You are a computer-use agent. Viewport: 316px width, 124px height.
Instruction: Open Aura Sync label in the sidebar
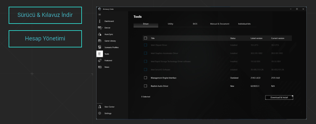tap(109, 34)
